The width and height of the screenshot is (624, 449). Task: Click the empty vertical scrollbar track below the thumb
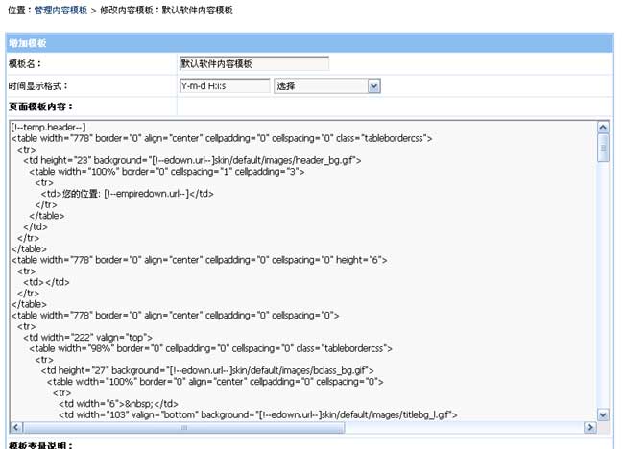603,288
